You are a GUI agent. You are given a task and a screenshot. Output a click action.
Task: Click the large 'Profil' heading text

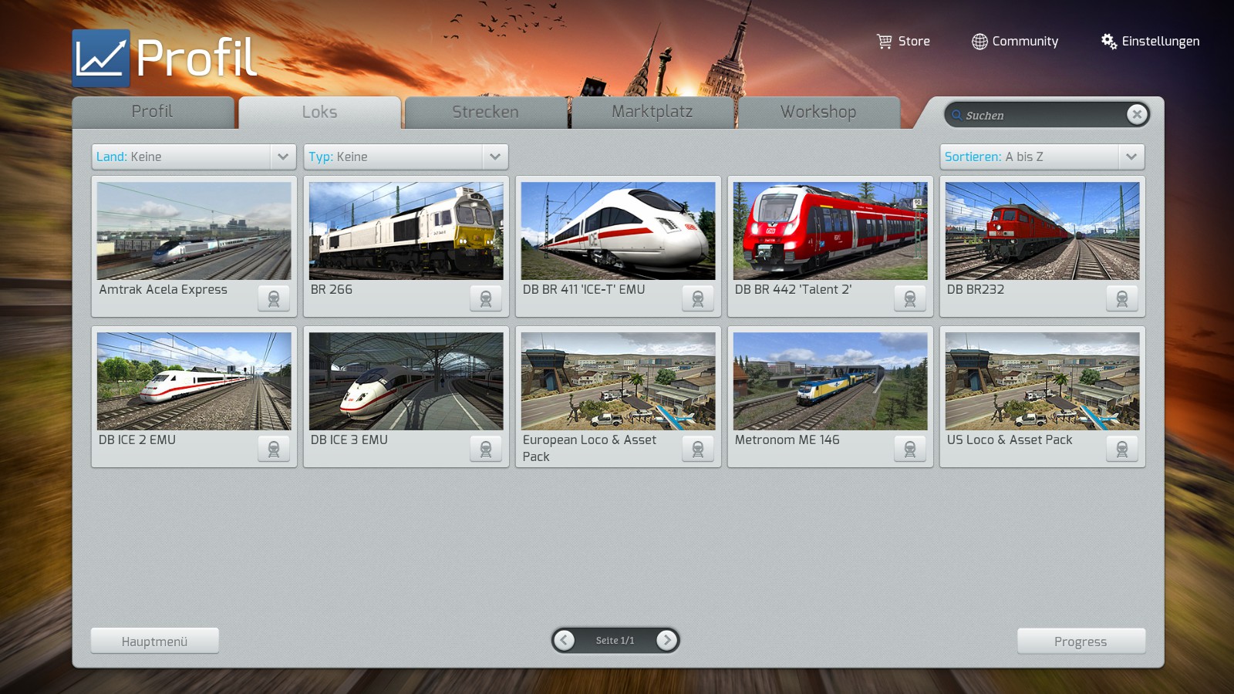coord(197,58)
